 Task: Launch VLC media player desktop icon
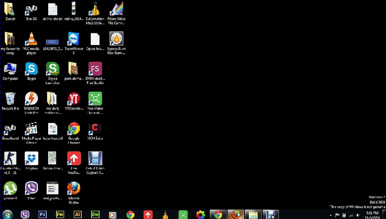[31, 43]
